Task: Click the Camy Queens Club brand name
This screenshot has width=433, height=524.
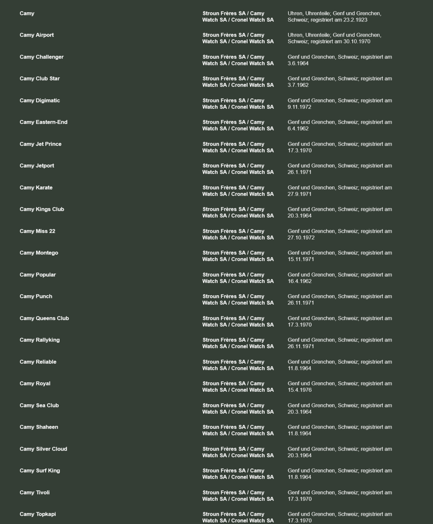Action: tap(44, 318)
